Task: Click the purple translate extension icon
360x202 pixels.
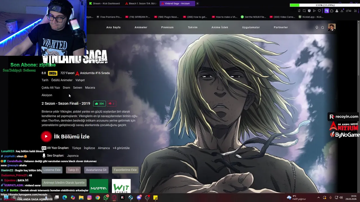Action: point(326,11)
